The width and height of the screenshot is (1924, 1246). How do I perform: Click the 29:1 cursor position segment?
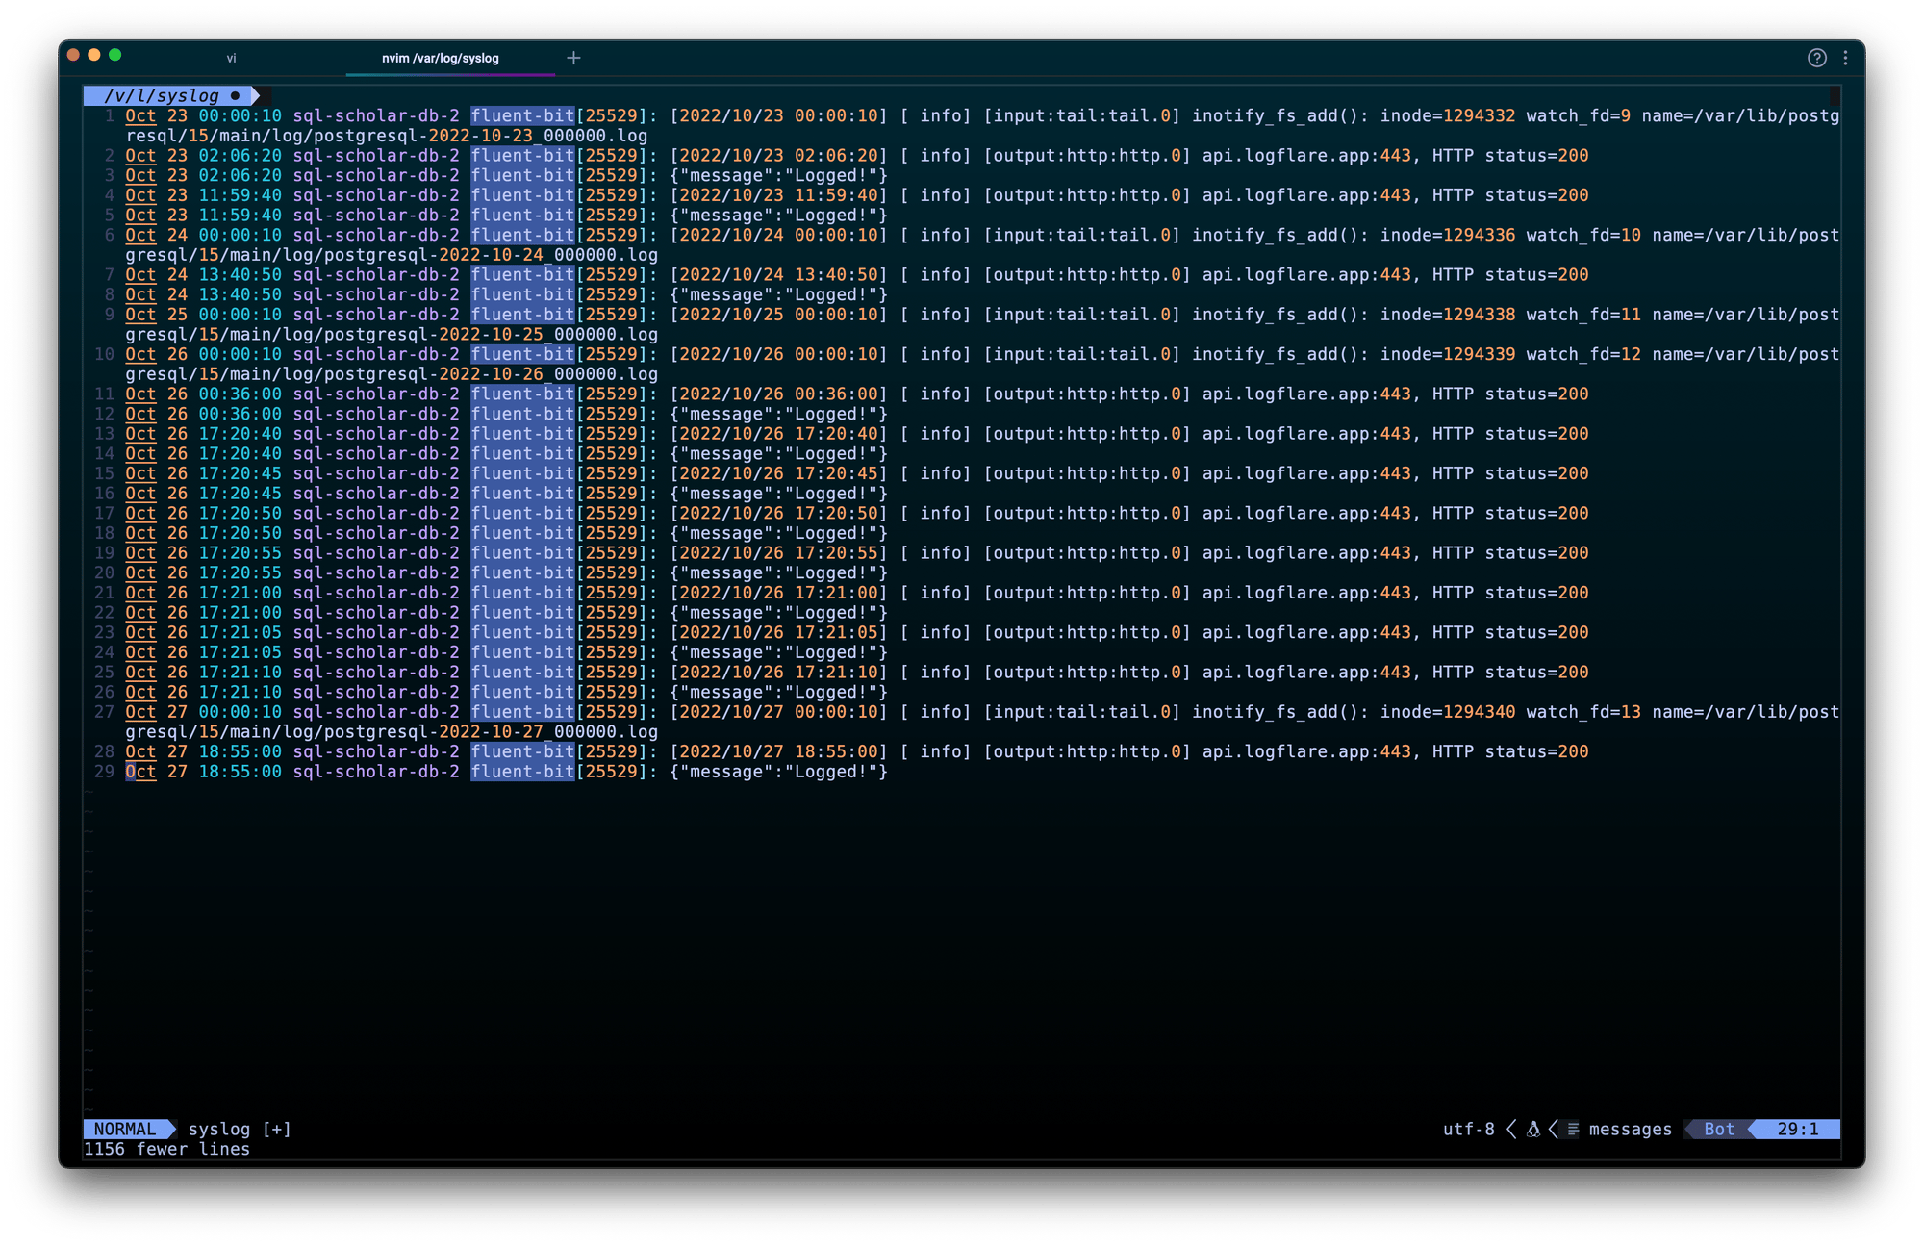(x=1797, y=1130)
